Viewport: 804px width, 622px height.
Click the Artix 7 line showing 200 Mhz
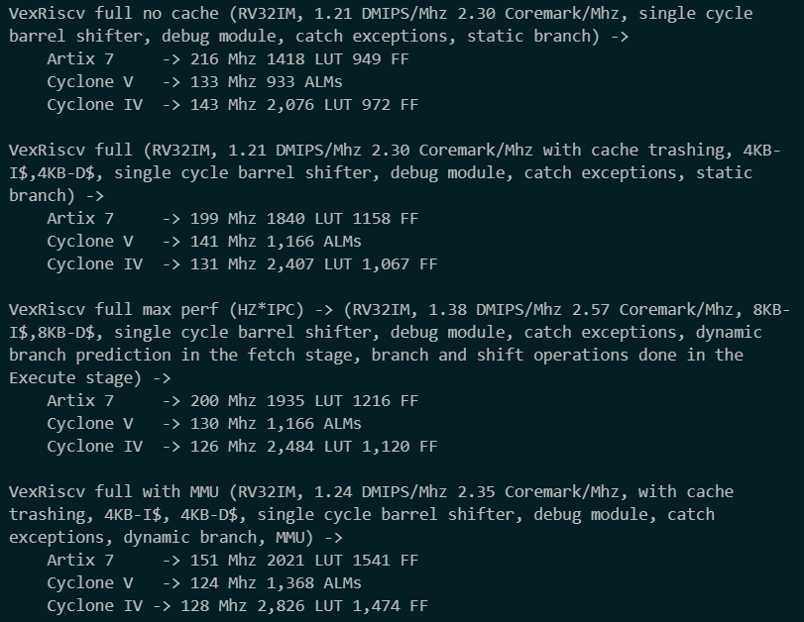233,401
